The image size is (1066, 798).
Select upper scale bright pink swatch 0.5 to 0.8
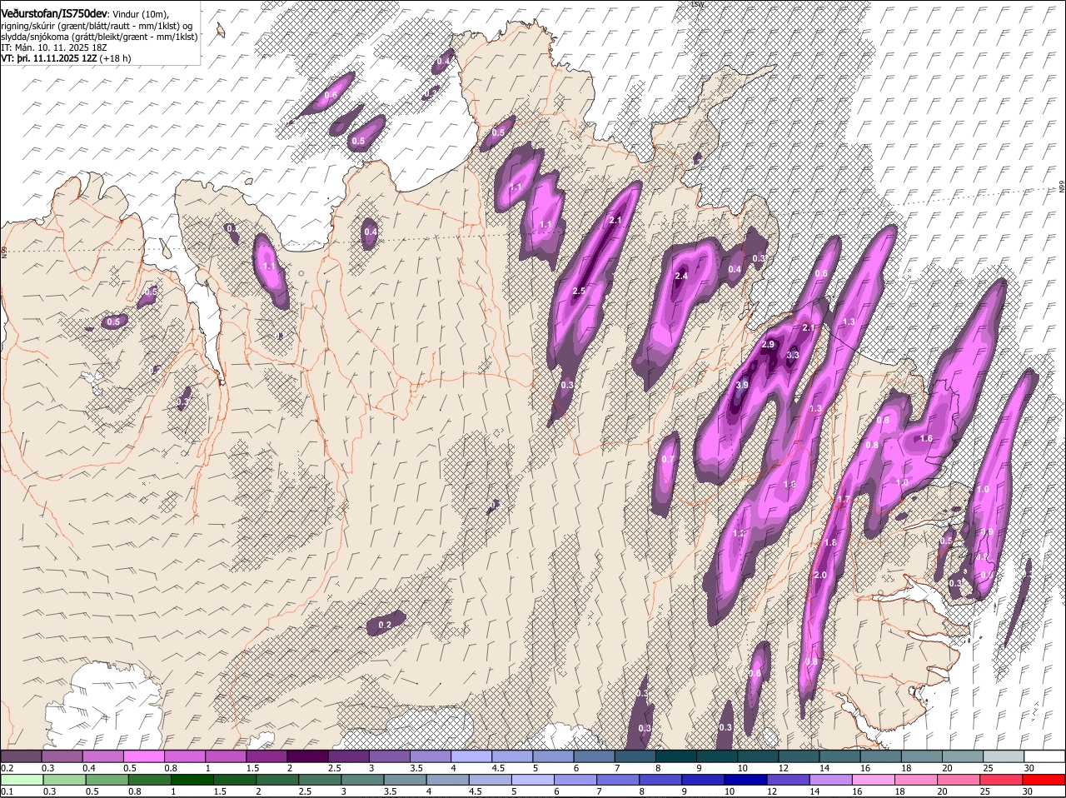point(143,756)
